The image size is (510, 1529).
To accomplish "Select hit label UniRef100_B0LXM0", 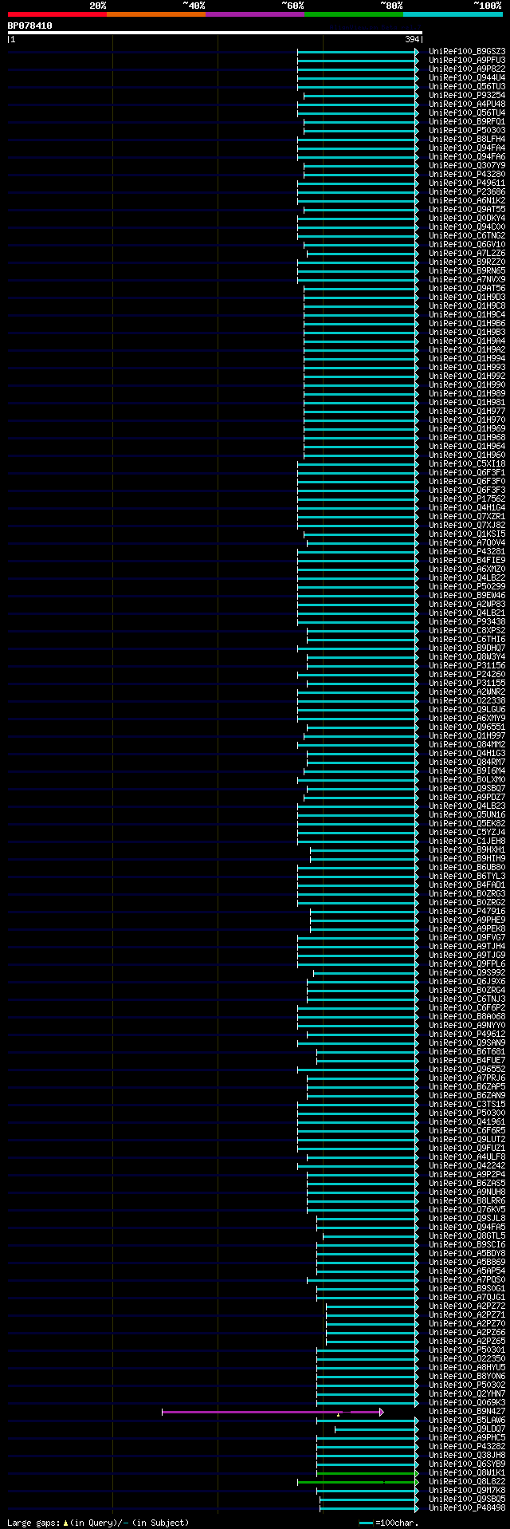I will coord(467,779).
